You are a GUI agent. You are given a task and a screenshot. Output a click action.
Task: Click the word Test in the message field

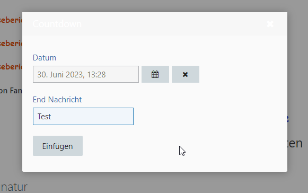44,117
